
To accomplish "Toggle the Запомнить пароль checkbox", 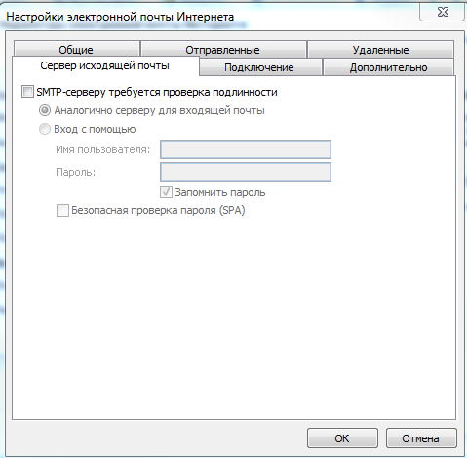I will 166,192.
